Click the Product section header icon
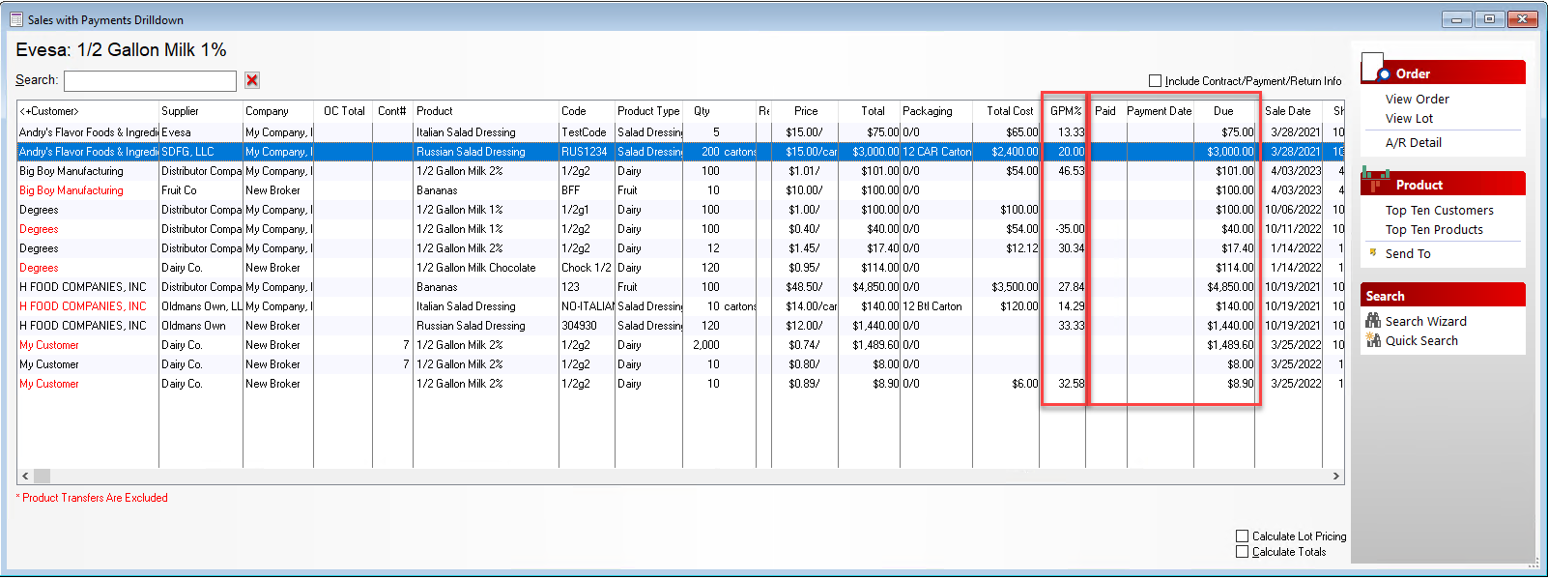 (x=1375, y=180)
